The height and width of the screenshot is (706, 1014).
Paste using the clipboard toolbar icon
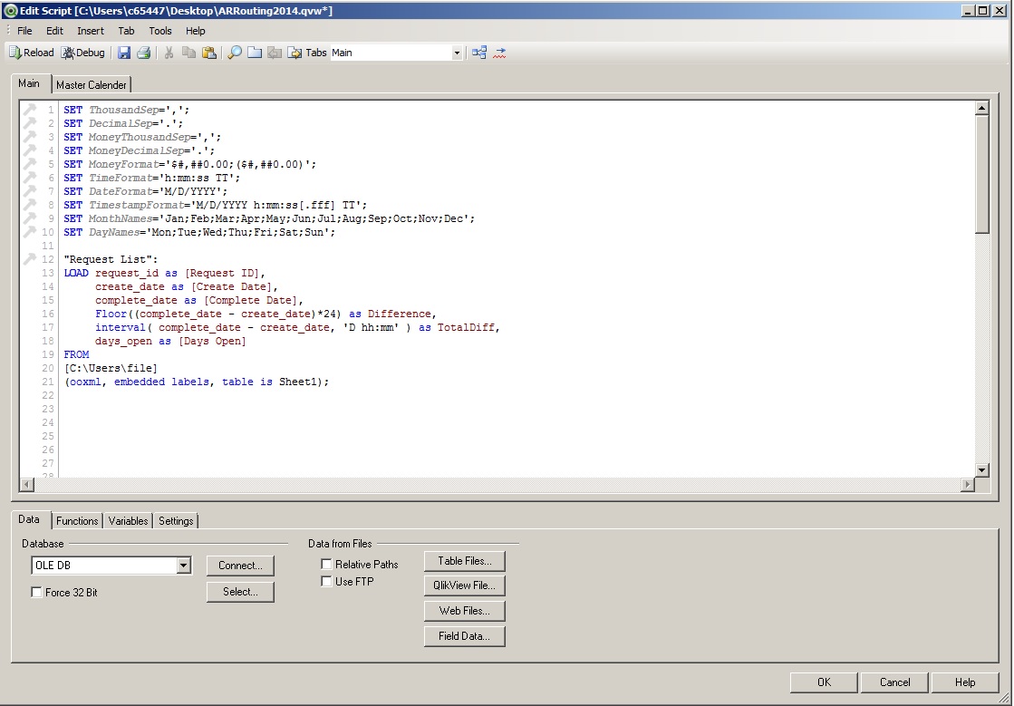(208, 53)
